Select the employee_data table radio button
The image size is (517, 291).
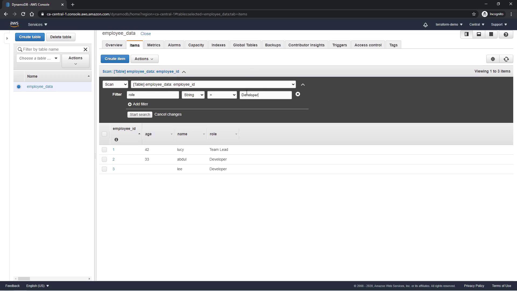(x=19, y=87)
